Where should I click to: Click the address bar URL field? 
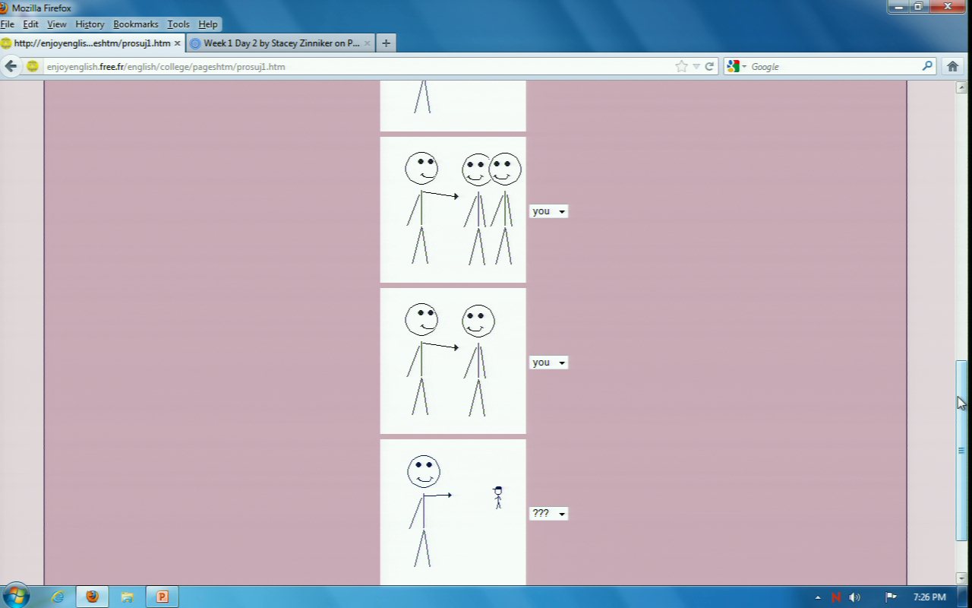click(x=357, y=66)
